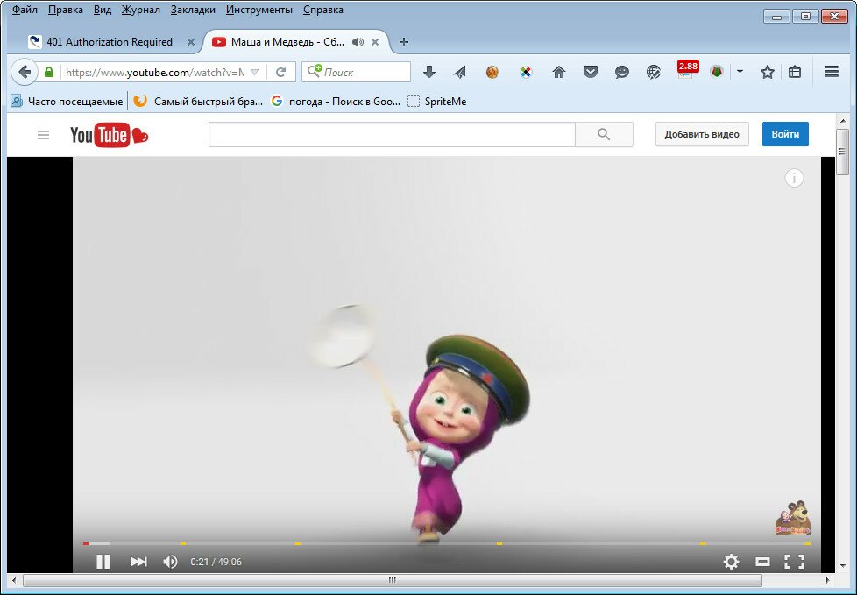Click the horizontal scrollbar right arrow

(828, 580)
